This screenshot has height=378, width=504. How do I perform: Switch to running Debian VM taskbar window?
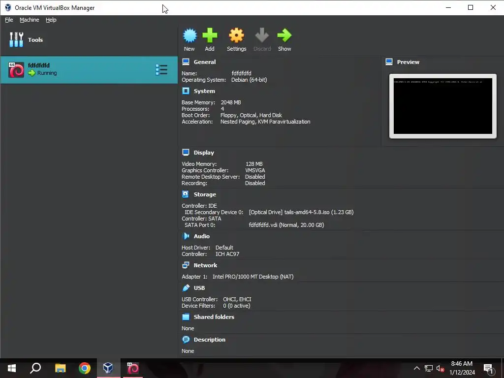click(x=133, y=368)
